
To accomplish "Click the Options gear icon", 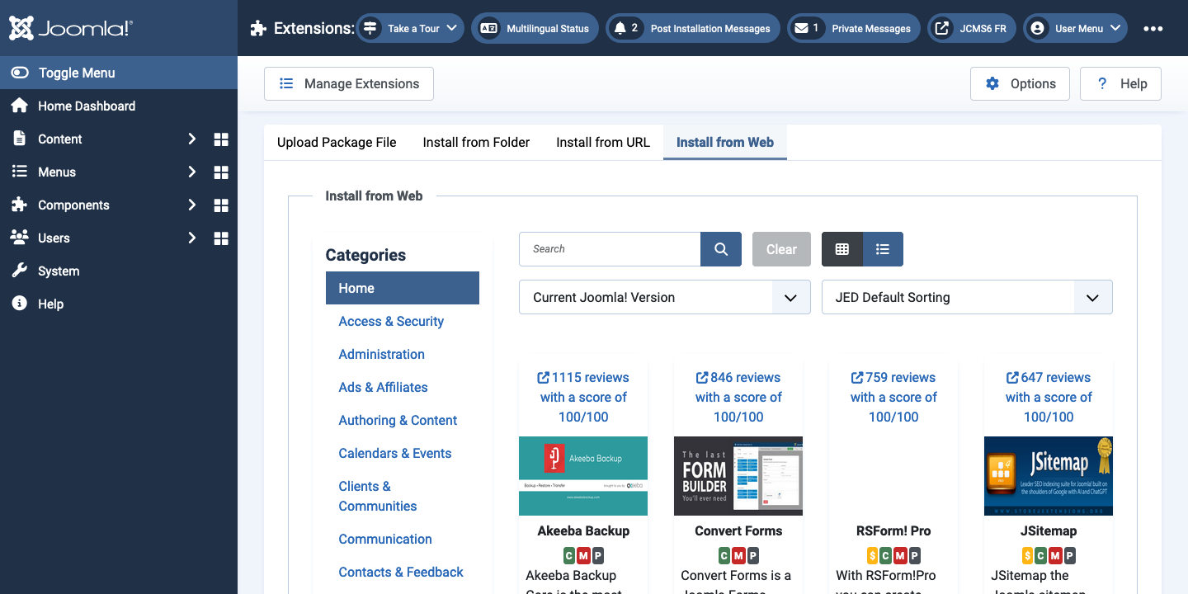I will coord(992,83).
